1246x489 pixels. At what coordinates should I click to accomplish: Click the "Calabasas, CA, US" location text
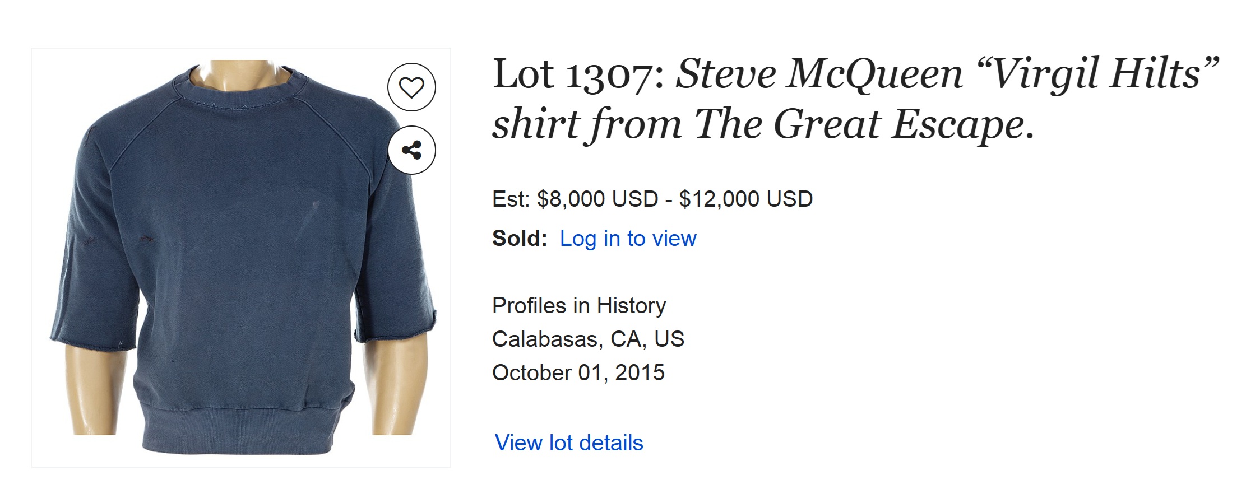coord(588,339)
